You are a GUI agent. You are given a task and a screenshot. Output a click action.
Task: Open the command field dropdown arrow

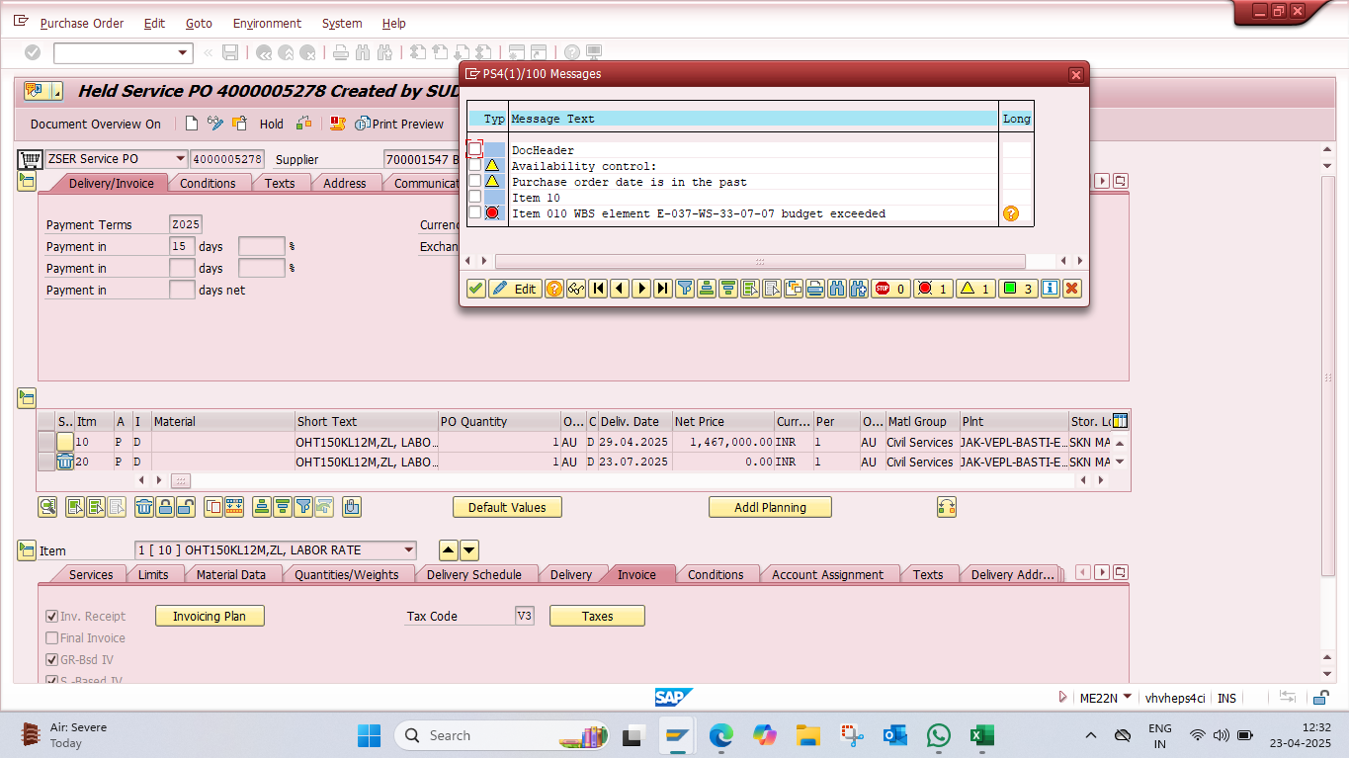(x=183, y=52)
